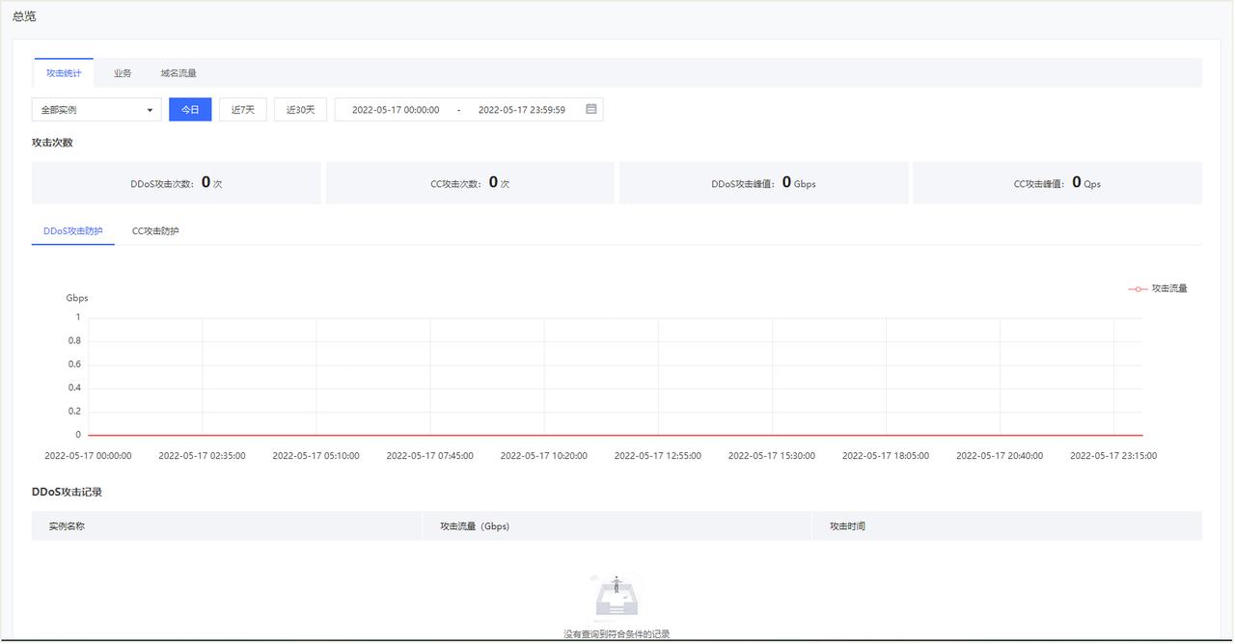Click the dropdown arrow beside 全部实例
Viewport: 1235px width, 644px height.
[150, 110]
